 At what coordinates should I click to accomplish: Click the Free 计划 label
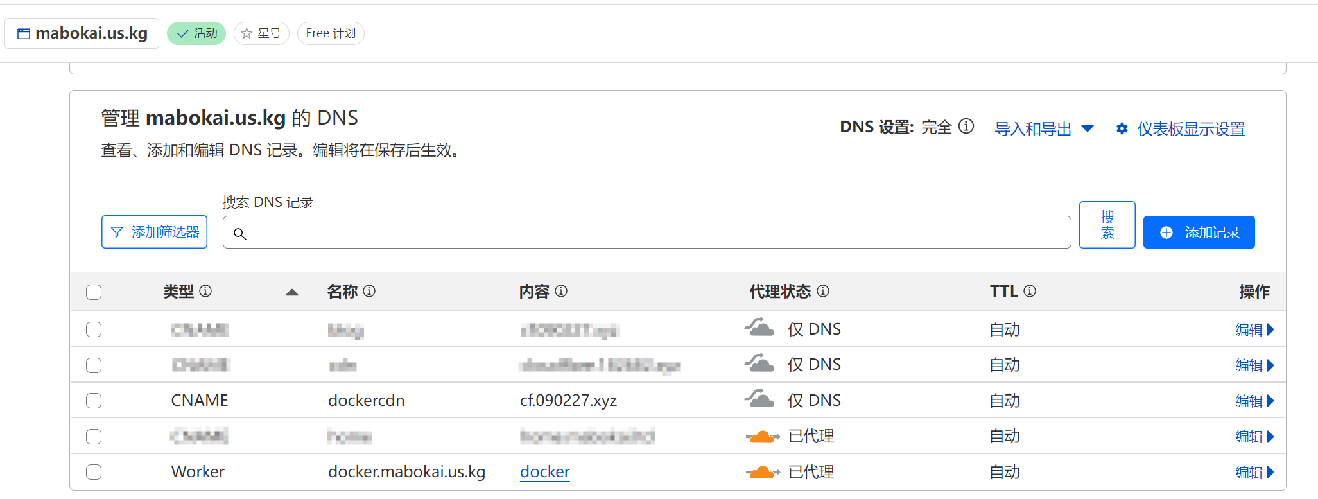coord(330,33)
